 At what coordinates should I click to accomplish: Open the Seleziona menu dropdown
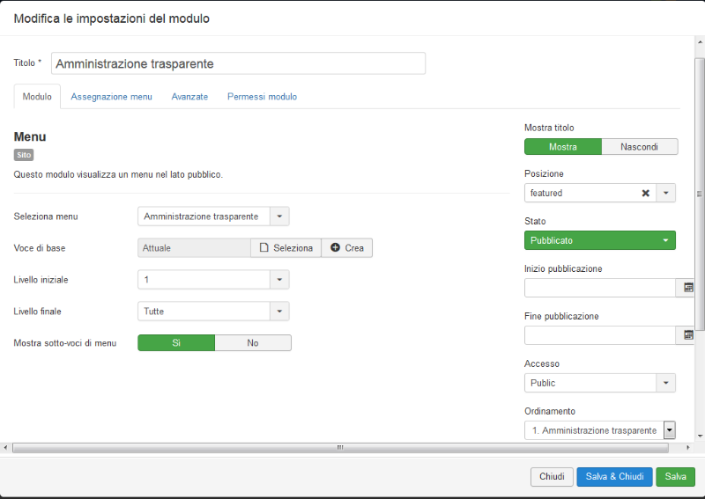tap(213, 216)
